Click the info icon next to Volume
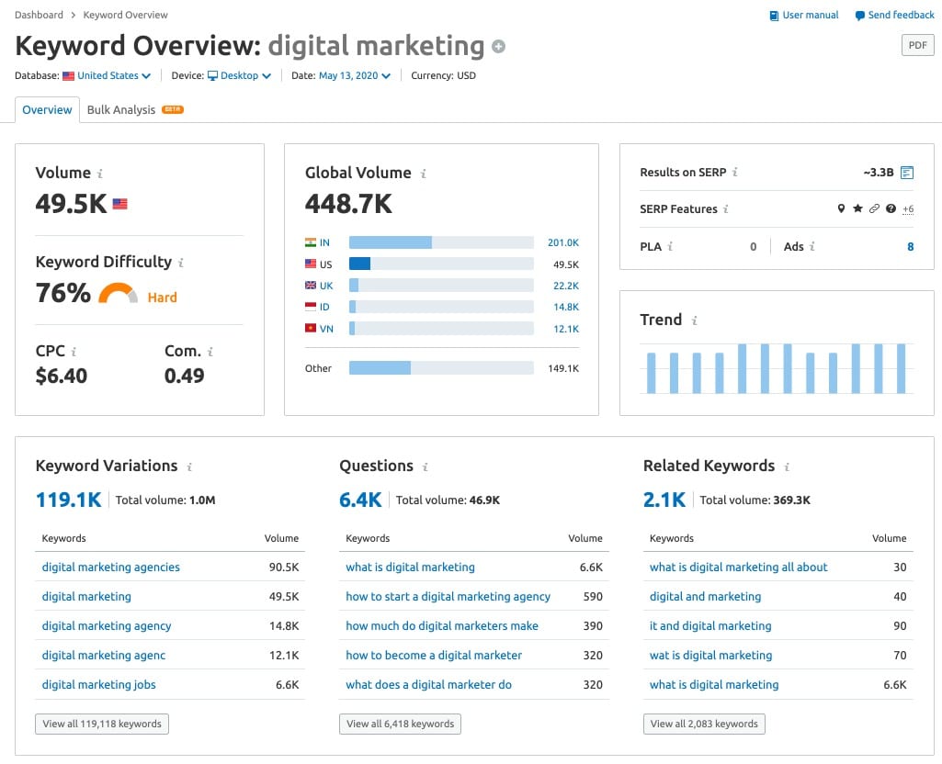The image size is (942, 764). pyautogui.click(x=99, y=174)
